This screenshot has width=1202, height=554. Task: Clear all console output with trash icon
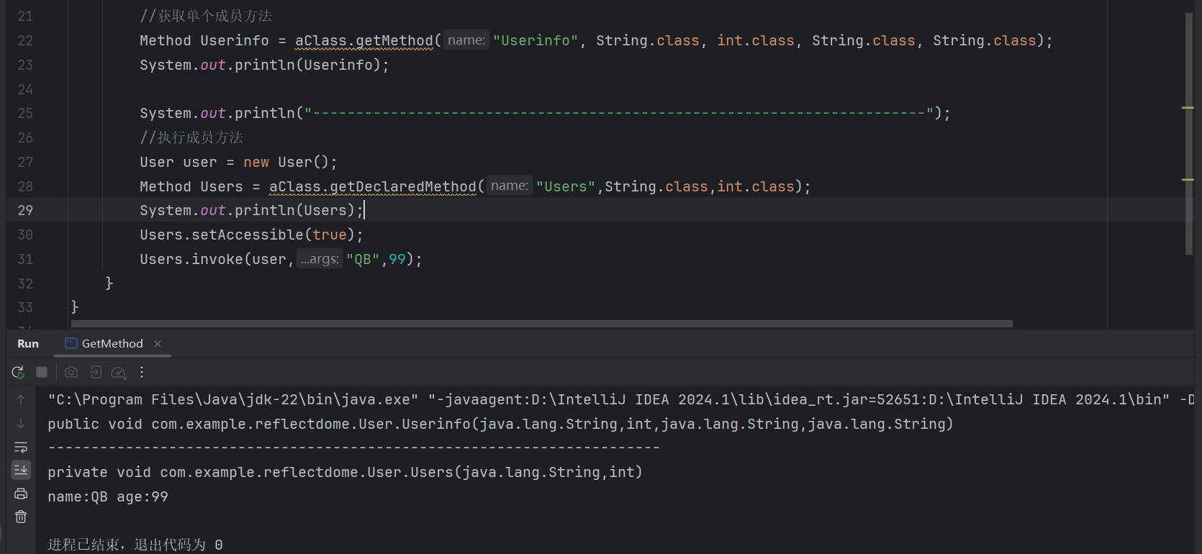point(21,517)
